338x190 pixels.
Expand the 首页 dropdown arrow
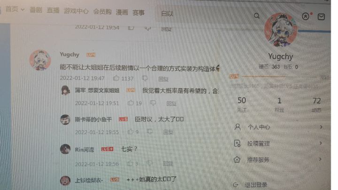(23, 10)
